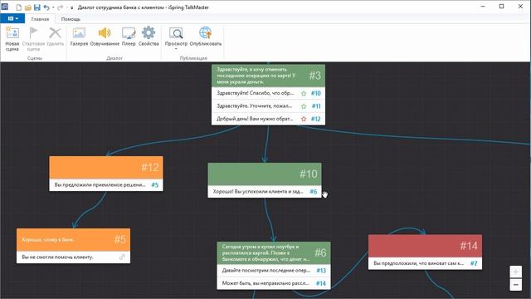Follow the #6 link in scene #10

tap(314, 192)
